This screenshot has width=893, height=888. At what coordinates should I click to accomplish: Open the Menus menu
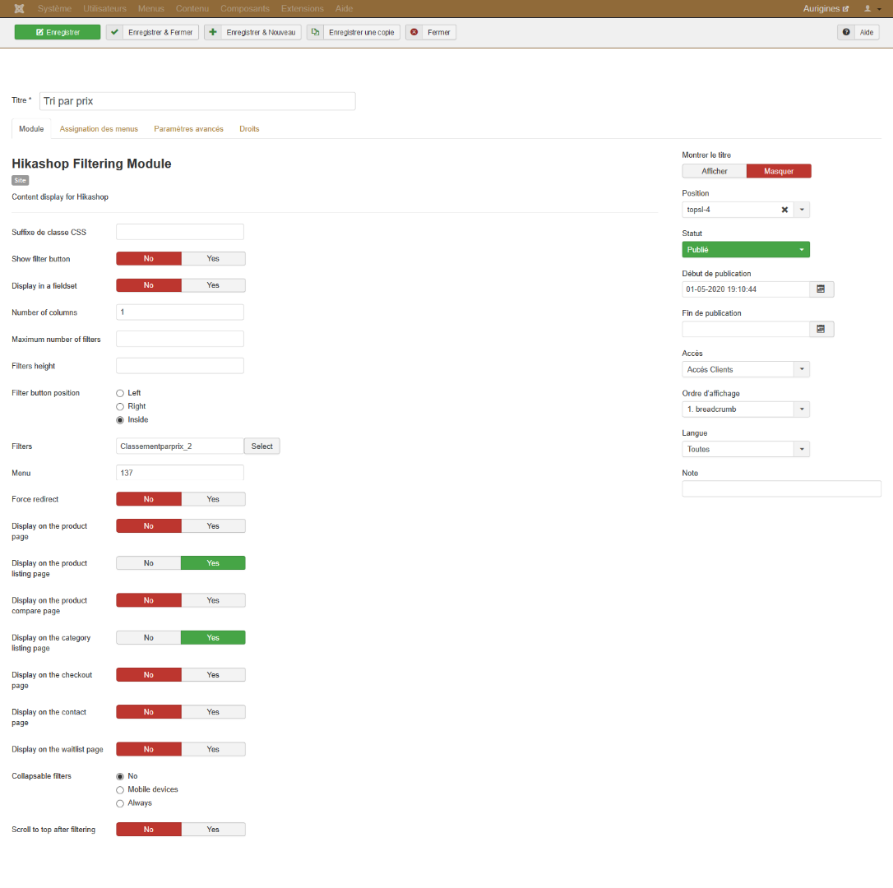(x=151, y=8)
